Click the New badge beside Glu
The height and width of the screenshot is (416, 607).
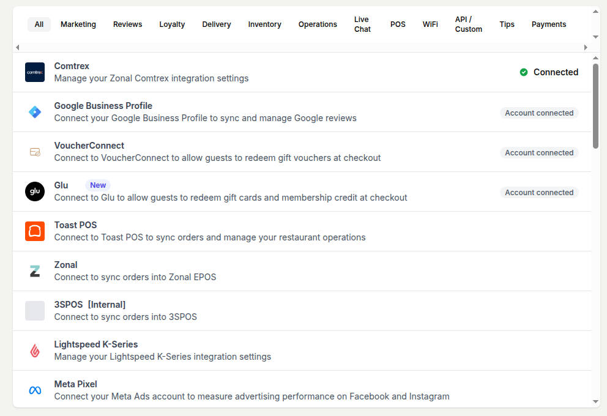pyautogui.click(x=98, y=185)
